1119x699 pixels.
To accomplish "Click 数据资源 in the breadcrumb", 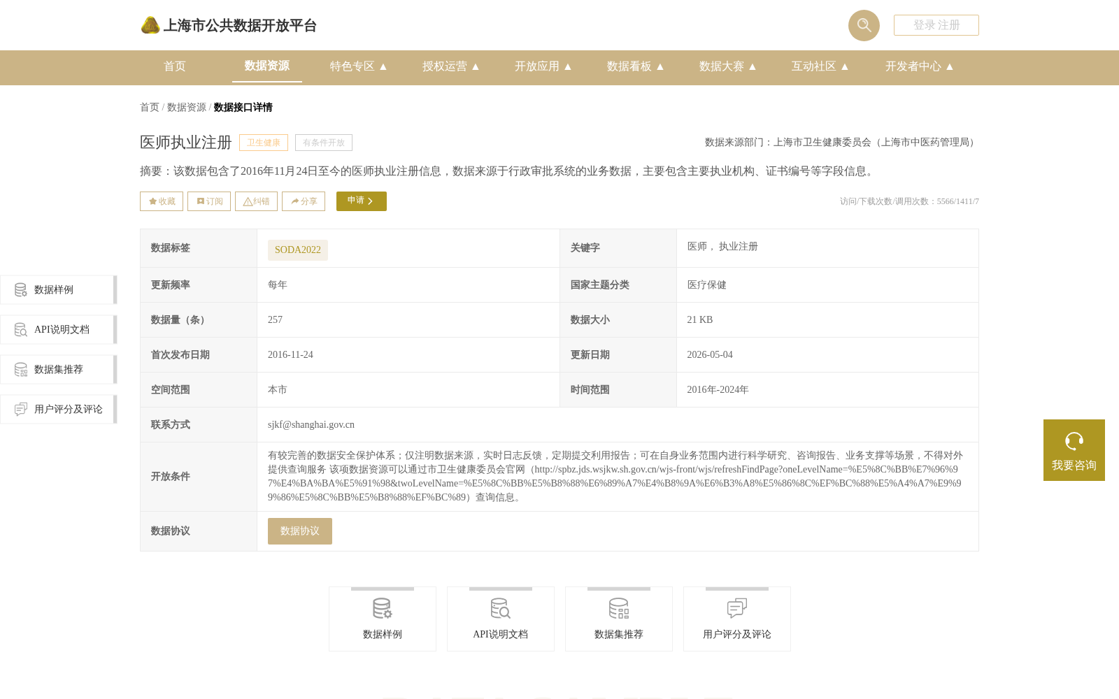I will (x=187, y=107).
